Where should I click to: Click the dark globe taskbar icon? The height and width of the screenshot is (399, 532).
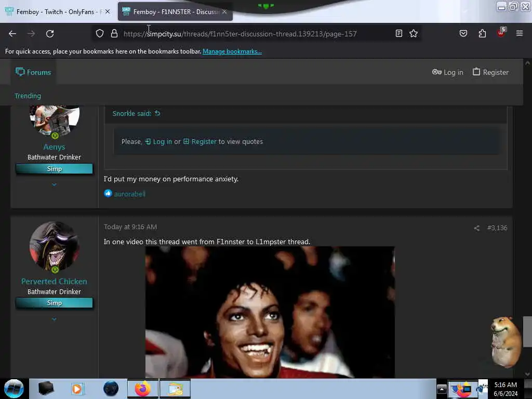click(x=111, y=389)
